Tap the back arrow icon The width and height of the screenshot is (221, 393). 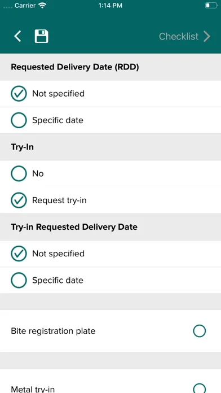point(17,36)
